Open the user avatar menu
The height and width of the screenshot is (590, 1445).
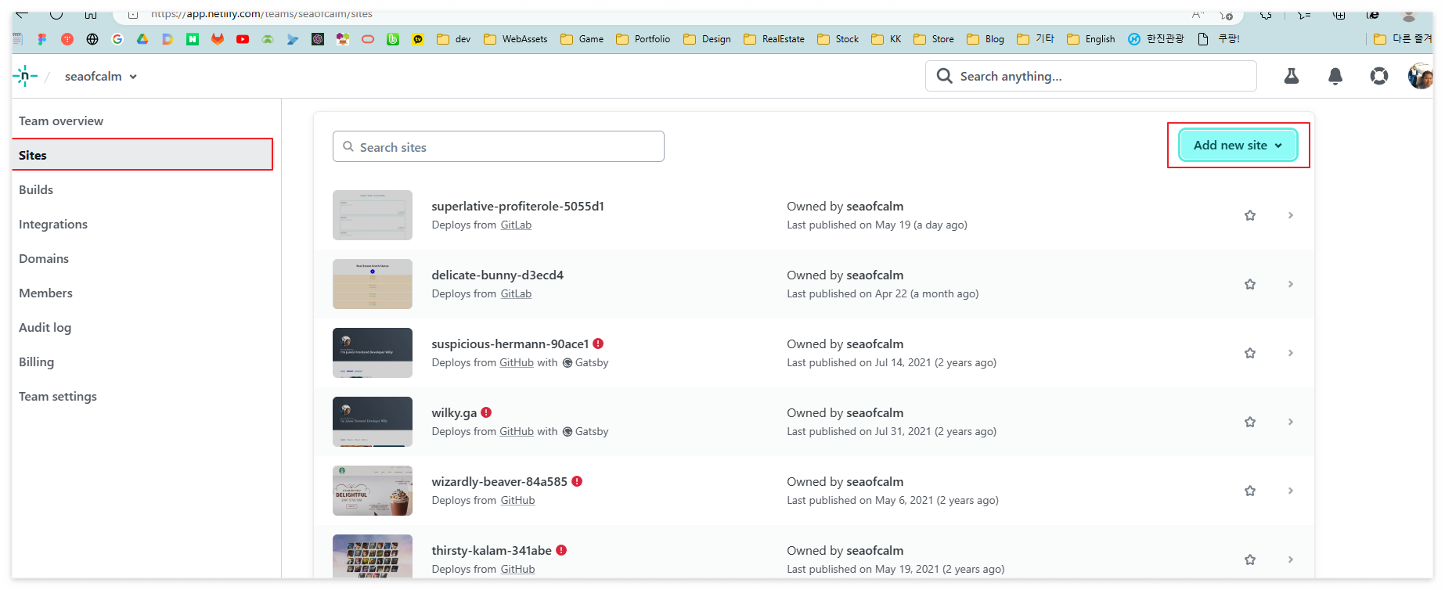1420,76
